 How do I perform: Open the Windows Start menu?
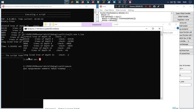click(x=2, y=2)
